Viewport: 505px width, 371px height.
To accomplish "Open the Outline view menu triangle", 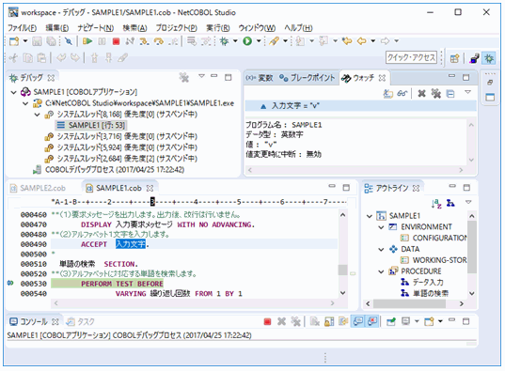I will 468,202.
